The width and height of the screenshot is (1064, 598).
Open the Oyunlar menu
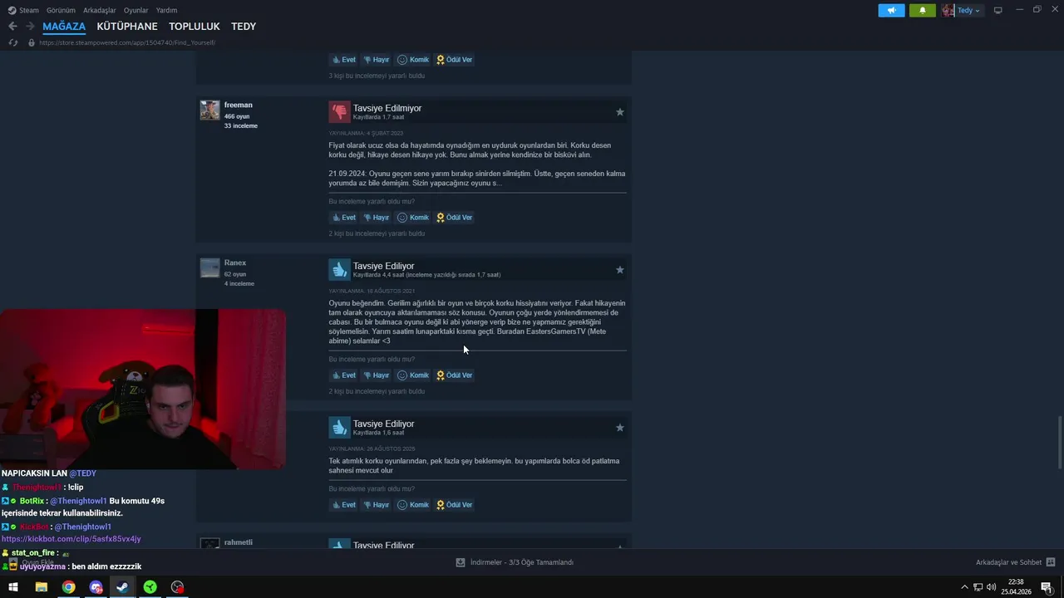pos(136,10)
